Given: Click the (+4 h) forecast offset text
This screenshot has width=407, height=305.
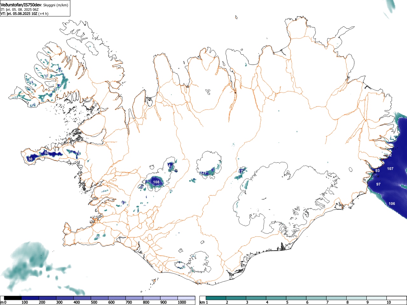Looking at the screenshot, I should (x=43, y=14).
